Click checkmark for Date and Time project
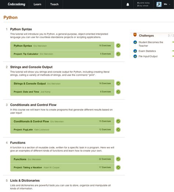The width and height of the screenshot is (174, 192). [118, 92]
